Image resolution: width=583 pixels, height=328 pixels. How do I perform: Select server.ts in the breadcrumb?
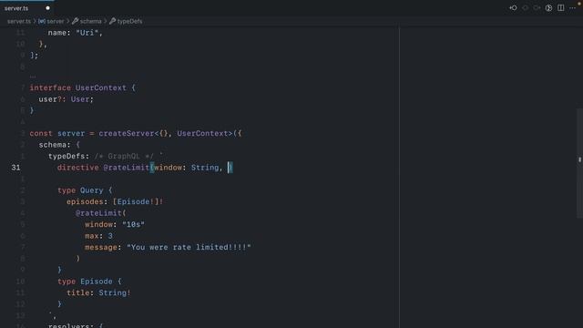19,21
